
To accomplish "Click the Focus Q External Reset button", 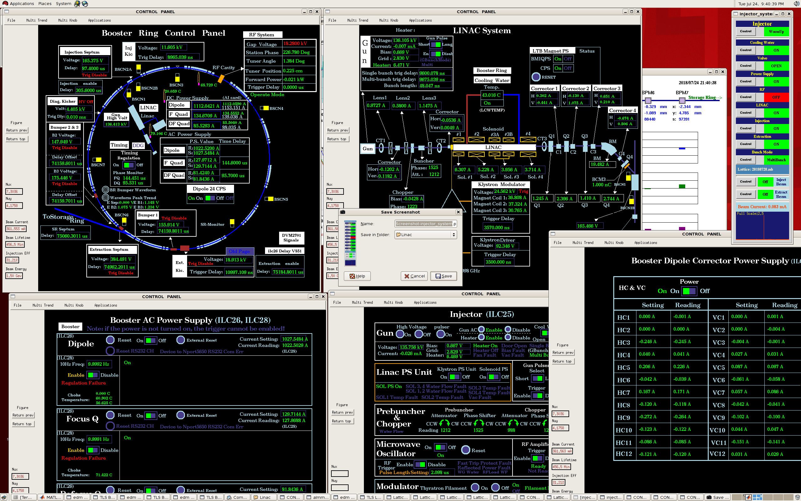I will click(181, 415).
